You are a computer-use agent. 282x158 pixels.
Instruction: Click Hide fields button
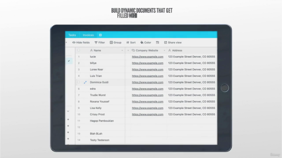pyautogui.click(x=81, y=43)
